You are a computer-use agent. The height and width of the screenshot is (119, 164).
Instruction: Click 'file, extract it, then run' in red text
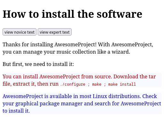30,84
